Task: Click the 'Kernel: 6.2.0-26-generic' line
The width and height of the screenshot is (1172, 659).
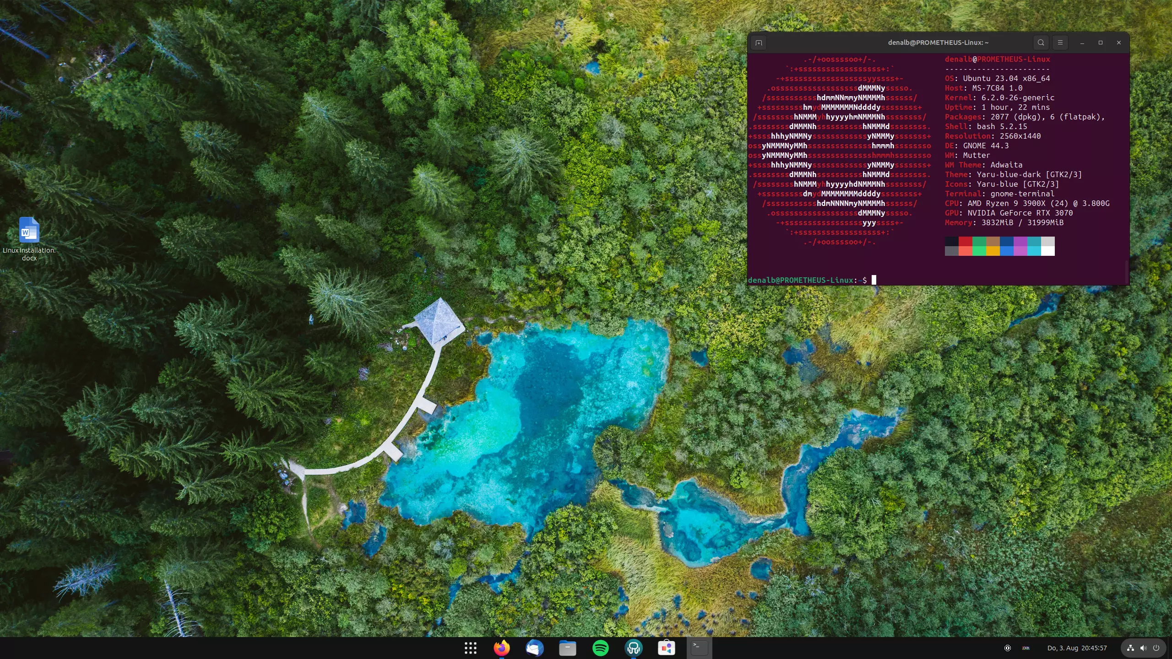Action: pyautogui.click(x=1000, y=97)
